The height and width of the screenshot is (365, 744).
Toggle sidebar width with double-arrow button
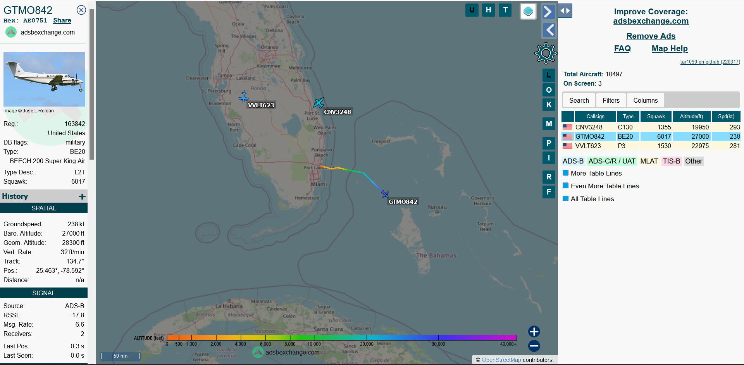tap(565, 11)
